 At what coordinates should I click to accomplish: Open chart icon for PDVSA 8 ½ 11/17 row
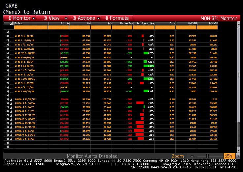(11, 111)
